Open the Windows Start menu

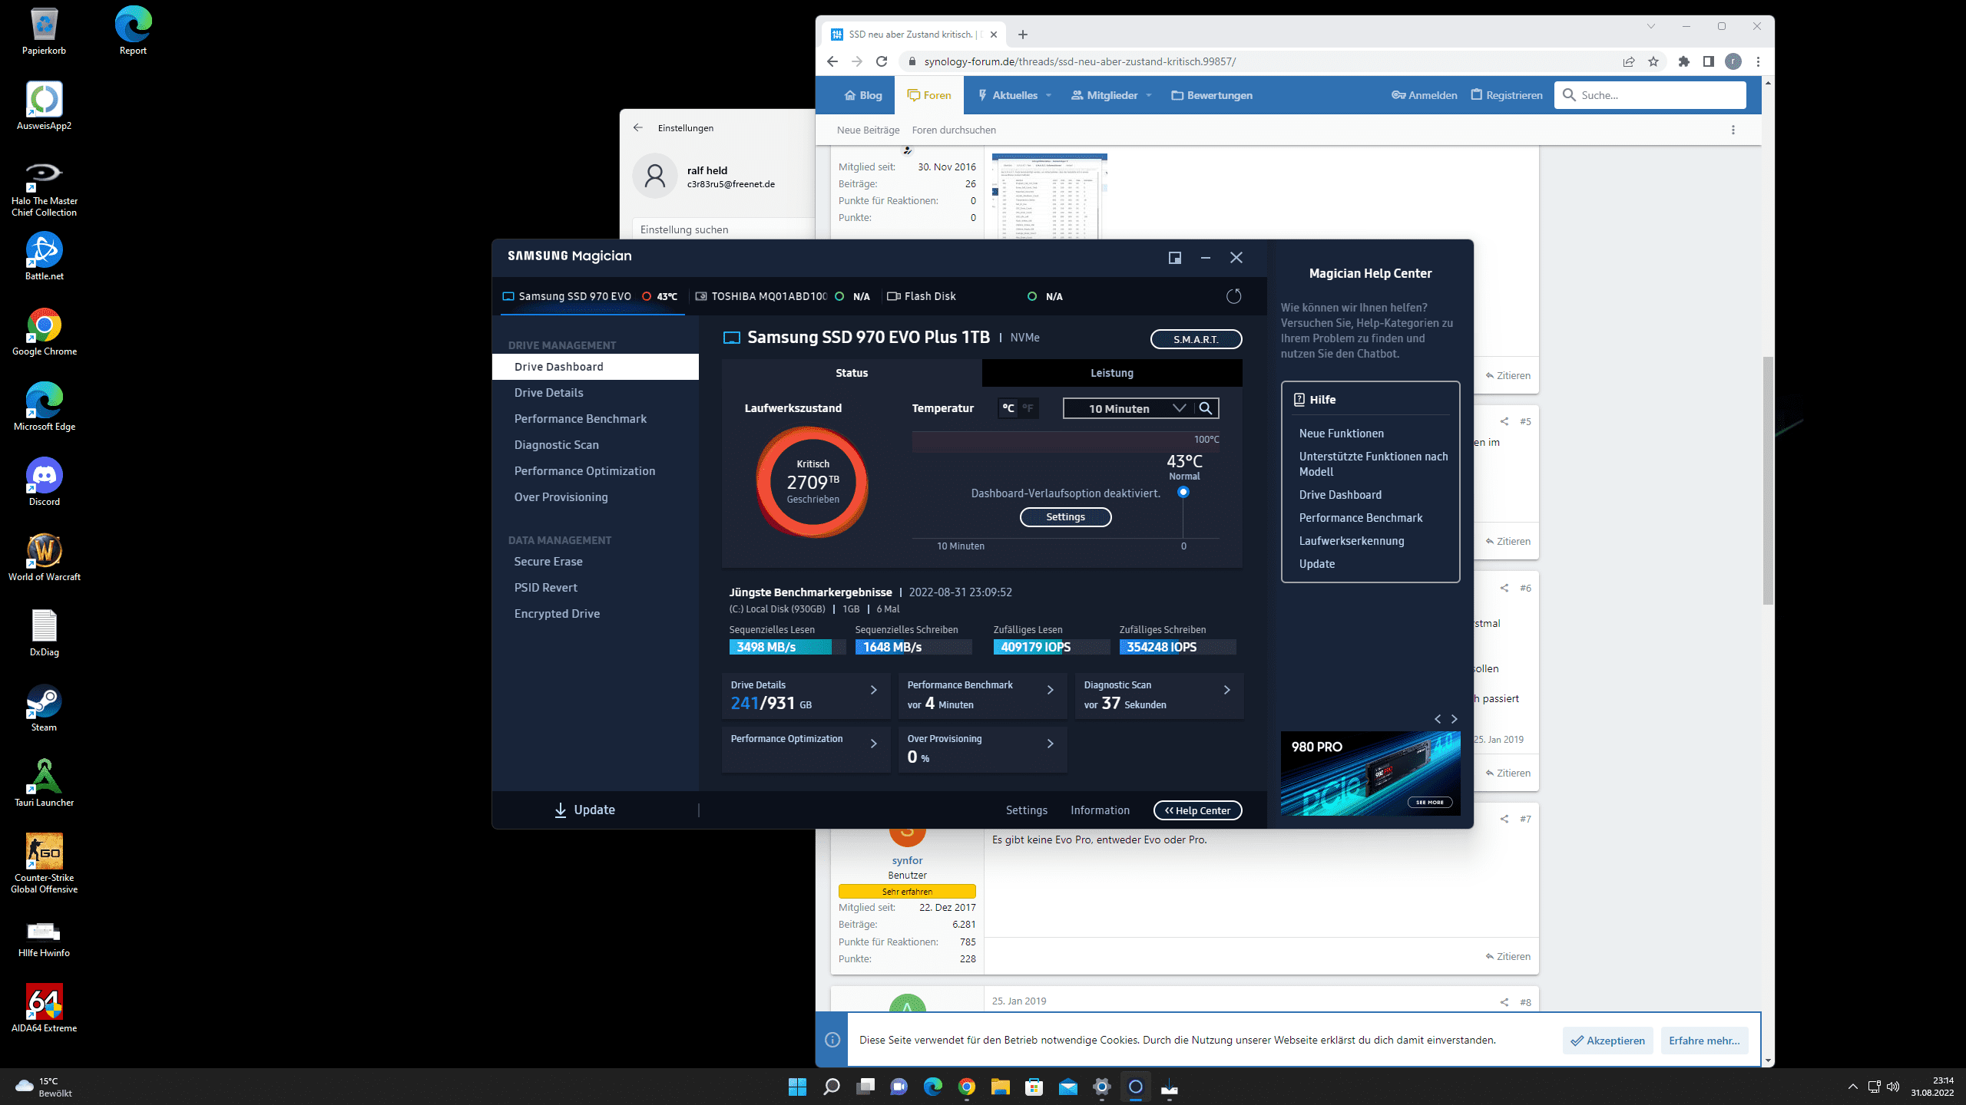pos(797,1087)
